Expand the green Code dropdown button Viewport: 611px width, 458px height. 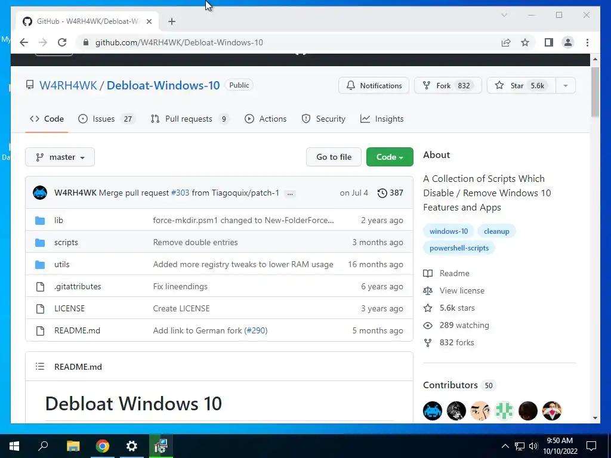(390, 157)
